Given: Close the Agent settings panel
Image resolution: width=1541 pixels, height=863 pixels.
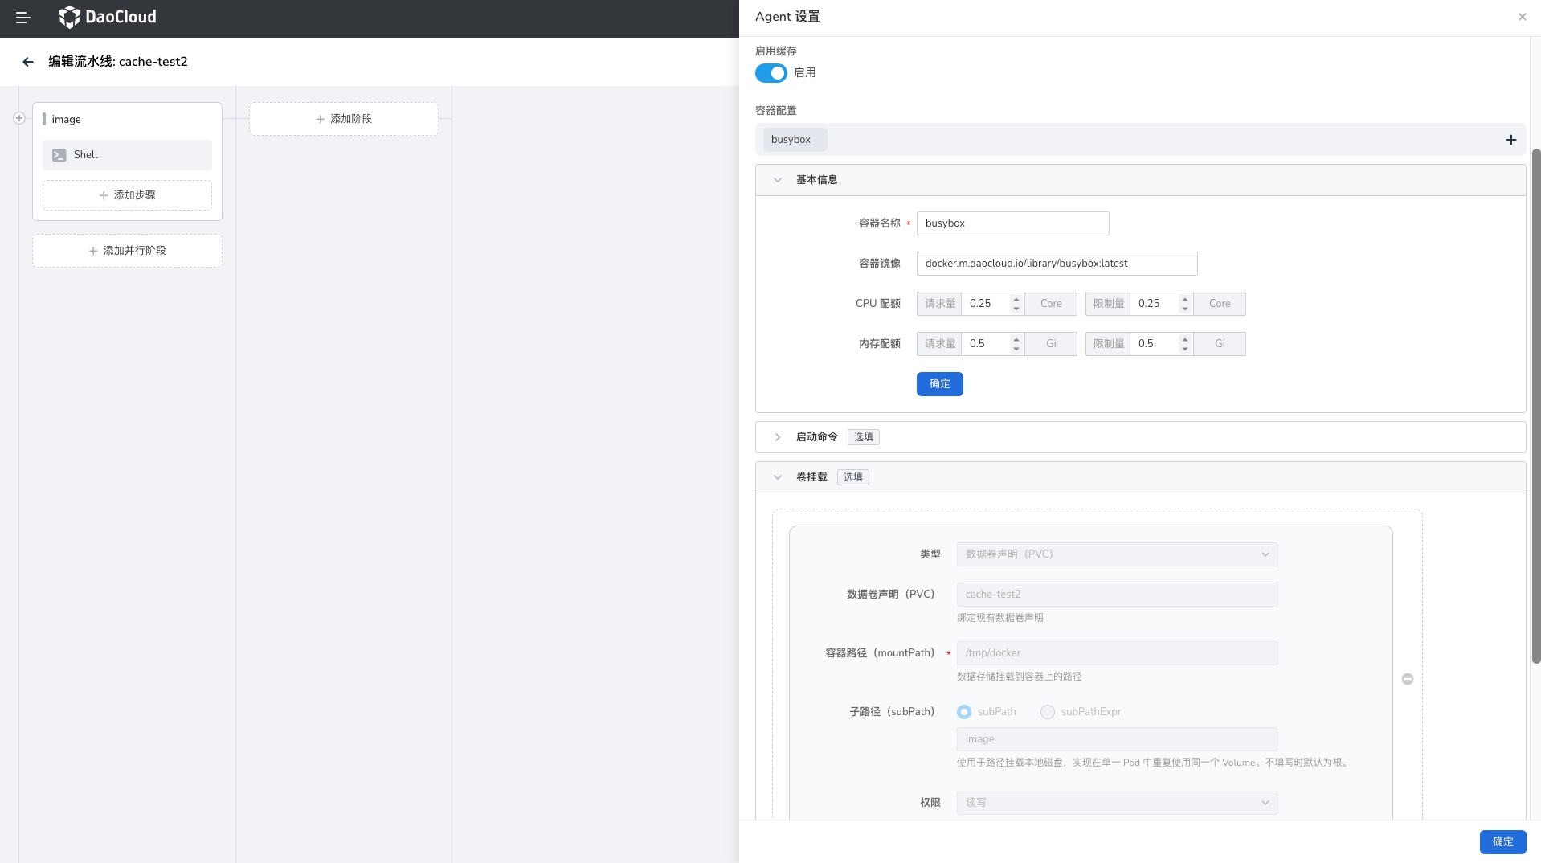Looking at the screenshot, I should pyautogui.click(x=1522, y=17).
